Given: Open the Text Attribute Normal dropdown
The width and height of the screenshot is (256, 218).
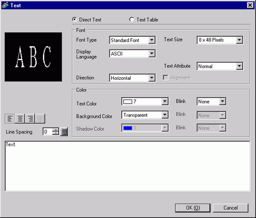Looking at the screenshot, I should (220, 66).
